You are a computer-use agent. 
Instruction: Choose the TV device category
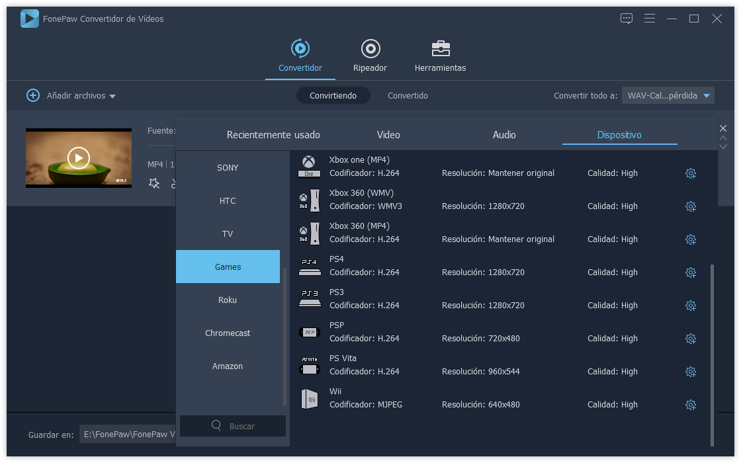pos(228,234)
